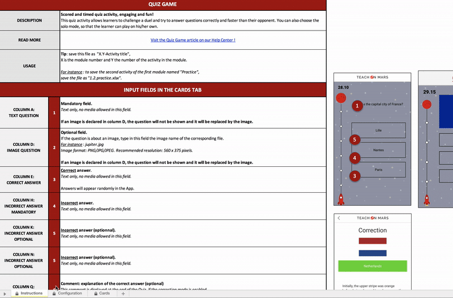
Task: Select the INPUT FIELDS IN THE CARDS TAB header
Action: click(x=163, y=90)
